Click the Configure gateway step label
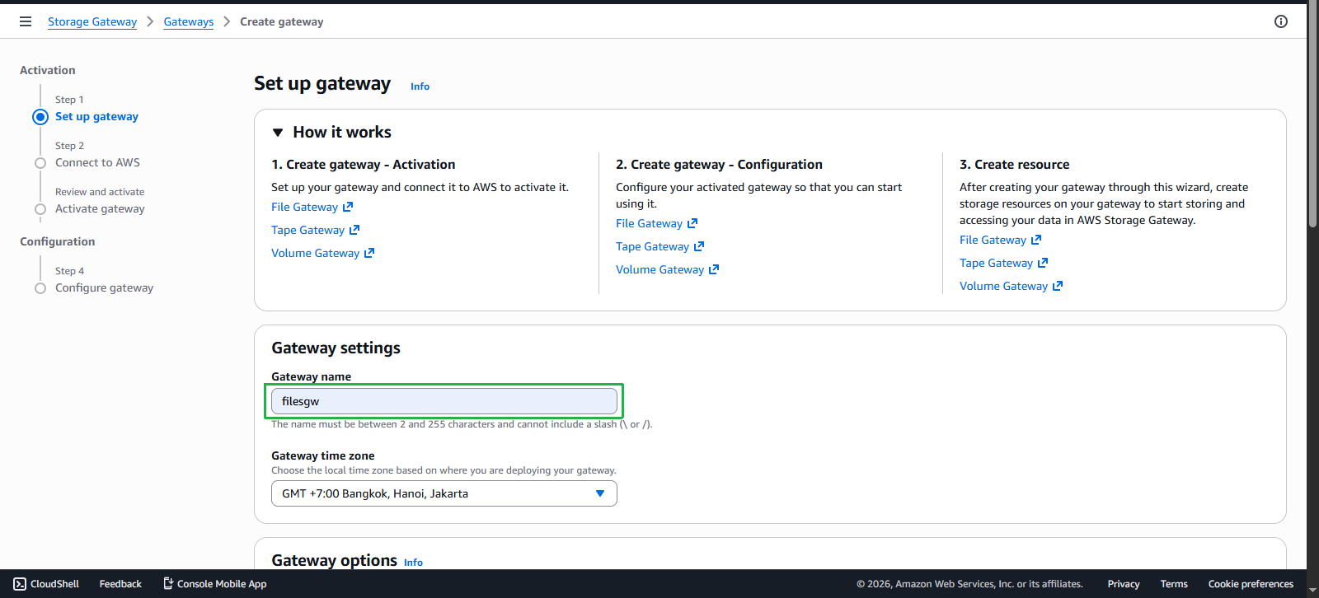The image size is (1319, 598). coord(105,288)
